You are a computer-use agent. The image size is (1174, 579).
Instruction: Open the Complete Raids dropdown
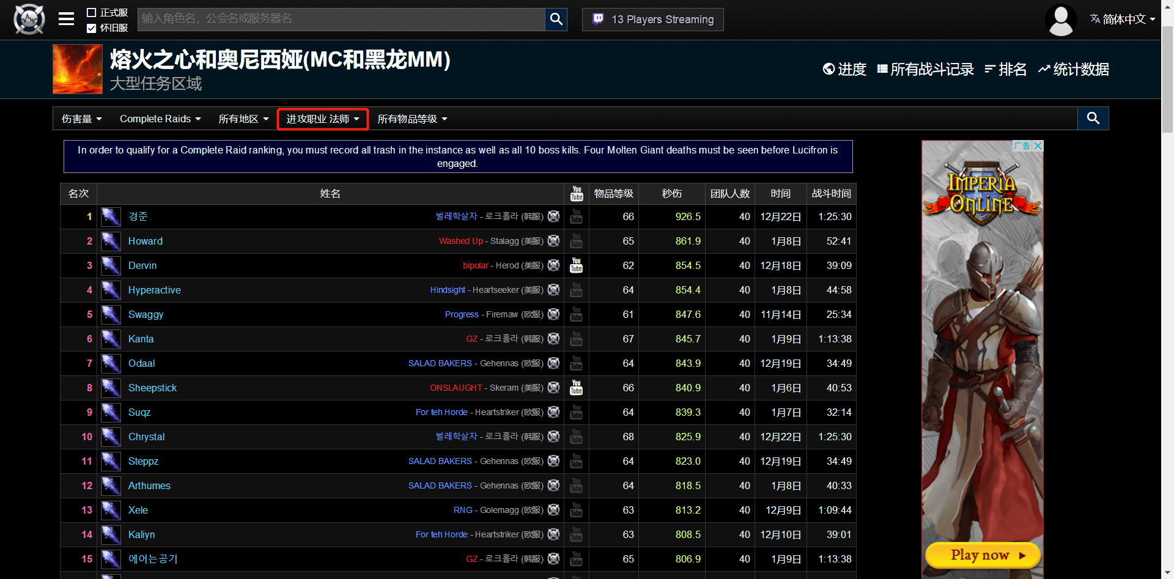coord(160,119)
